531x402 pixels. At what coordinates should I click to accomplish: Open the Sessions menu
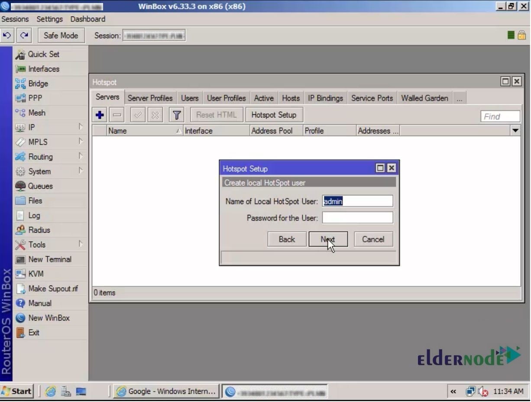point(15,19)
